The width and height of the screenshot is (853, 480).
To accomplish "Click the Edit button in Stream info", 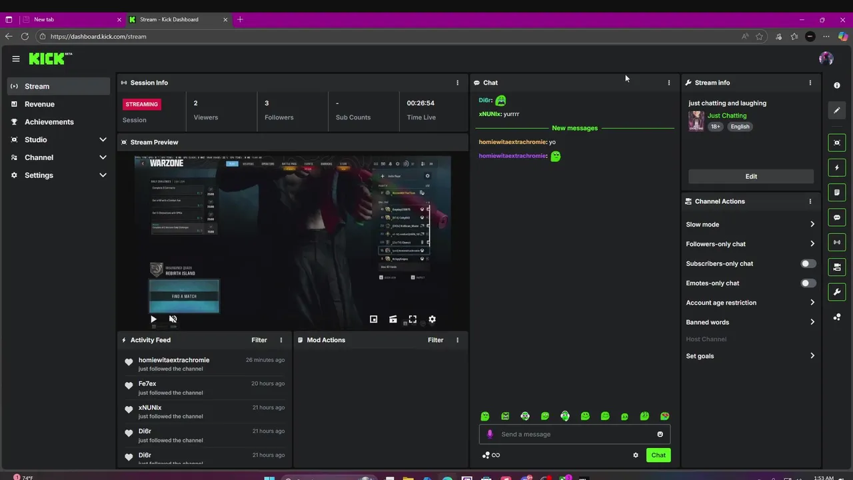I will pyautogui.click(x=751, y=176).
